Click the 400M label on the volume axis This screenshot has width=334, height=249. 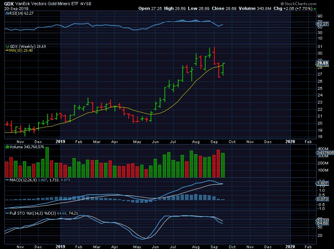323,149
